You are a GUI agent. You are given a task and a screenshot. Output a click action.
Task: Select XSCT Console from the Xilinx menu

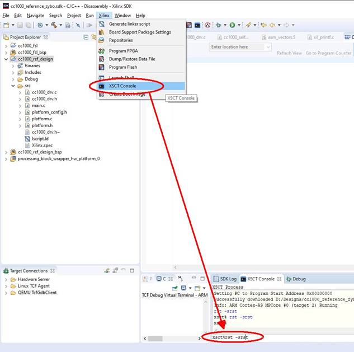[122, 86]
